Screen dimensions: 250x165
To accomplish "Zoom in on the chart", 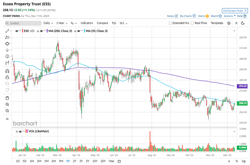I will [7, 104].
